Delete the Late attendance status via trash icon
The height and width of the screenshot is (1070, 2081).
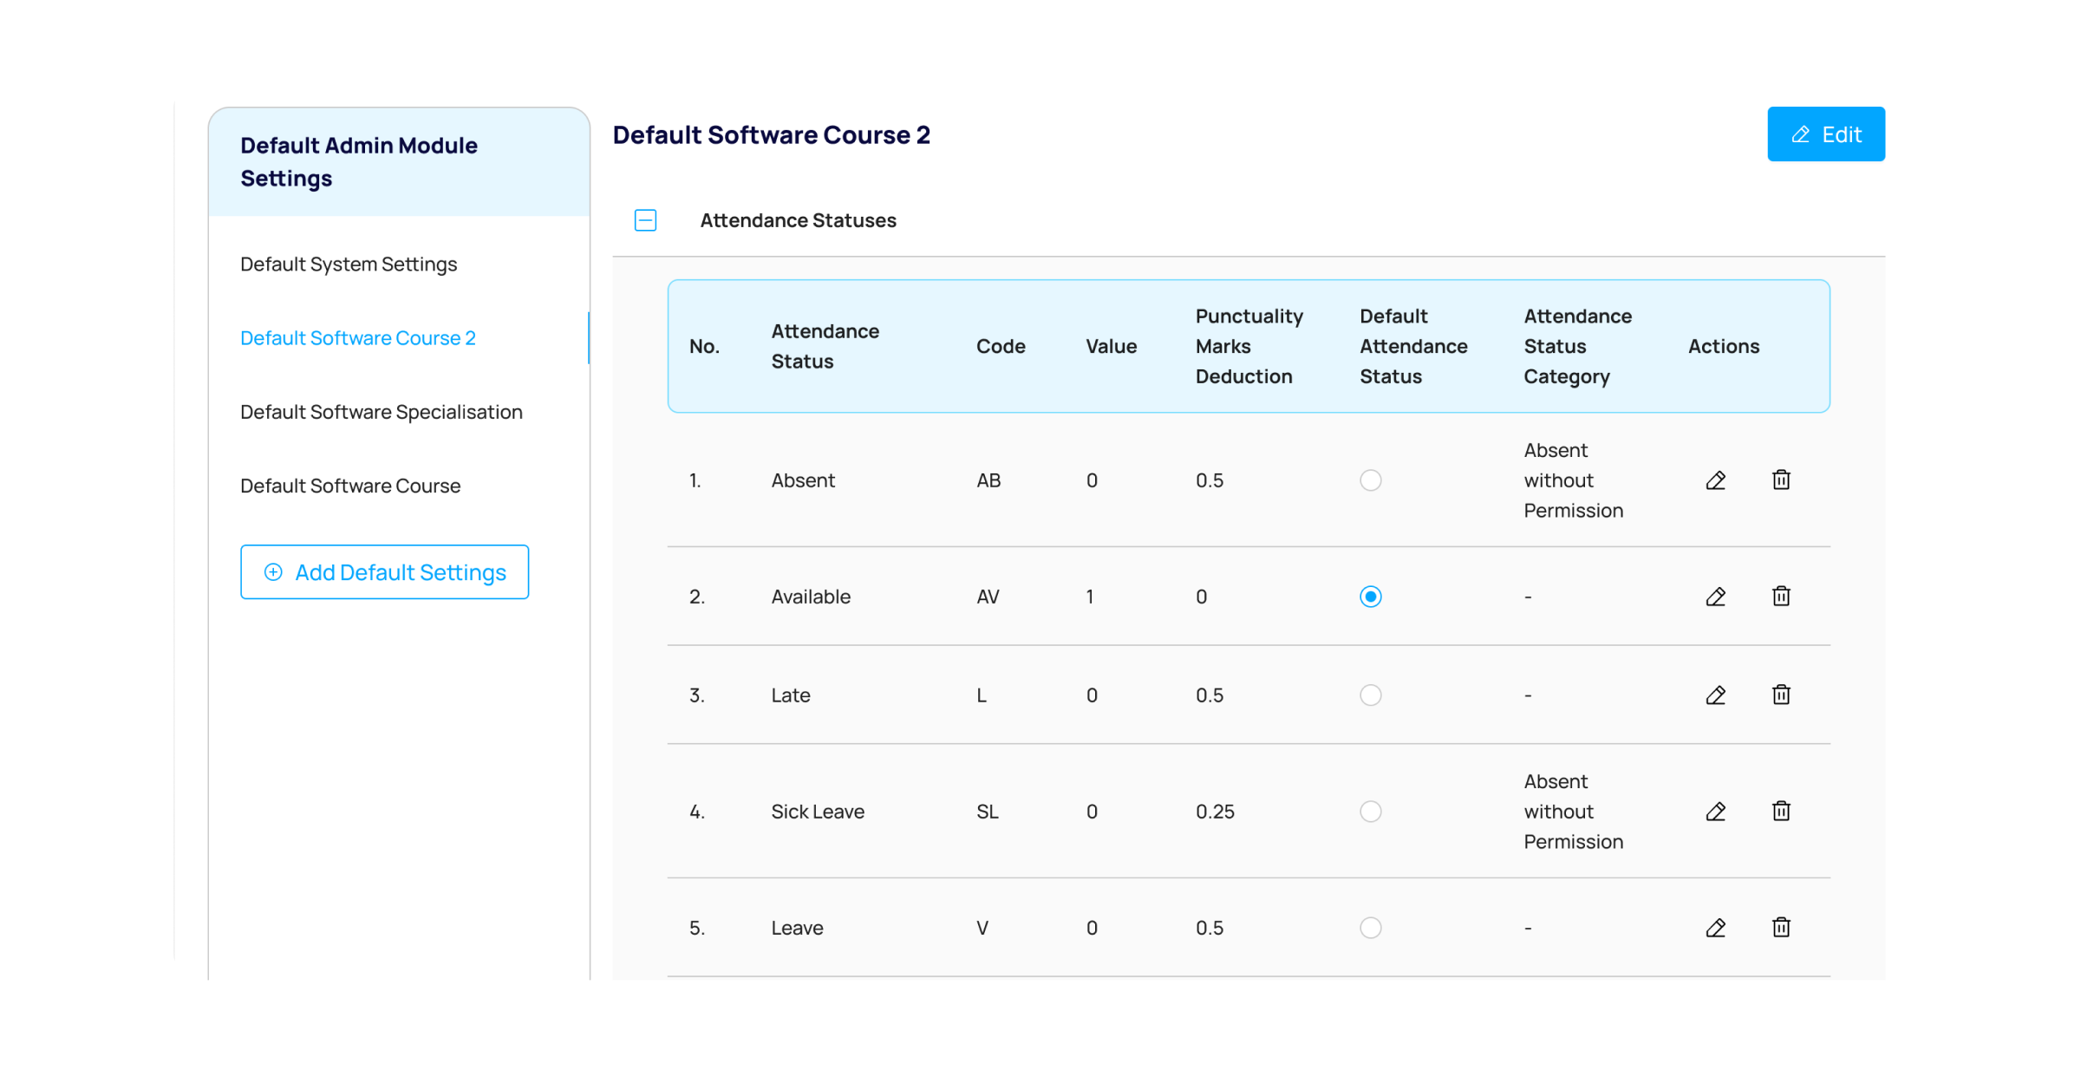coord(1781,695)
